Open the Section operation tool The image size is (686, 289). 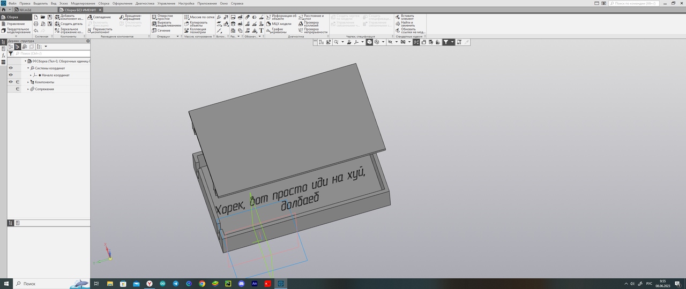point(161,31)
